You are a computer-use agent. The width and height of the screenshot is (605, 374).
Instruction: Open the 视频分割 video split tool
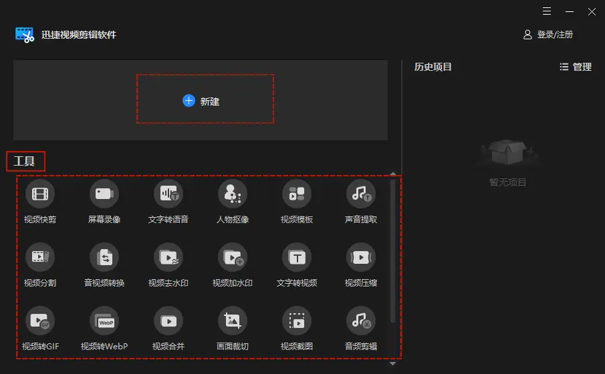39,265
